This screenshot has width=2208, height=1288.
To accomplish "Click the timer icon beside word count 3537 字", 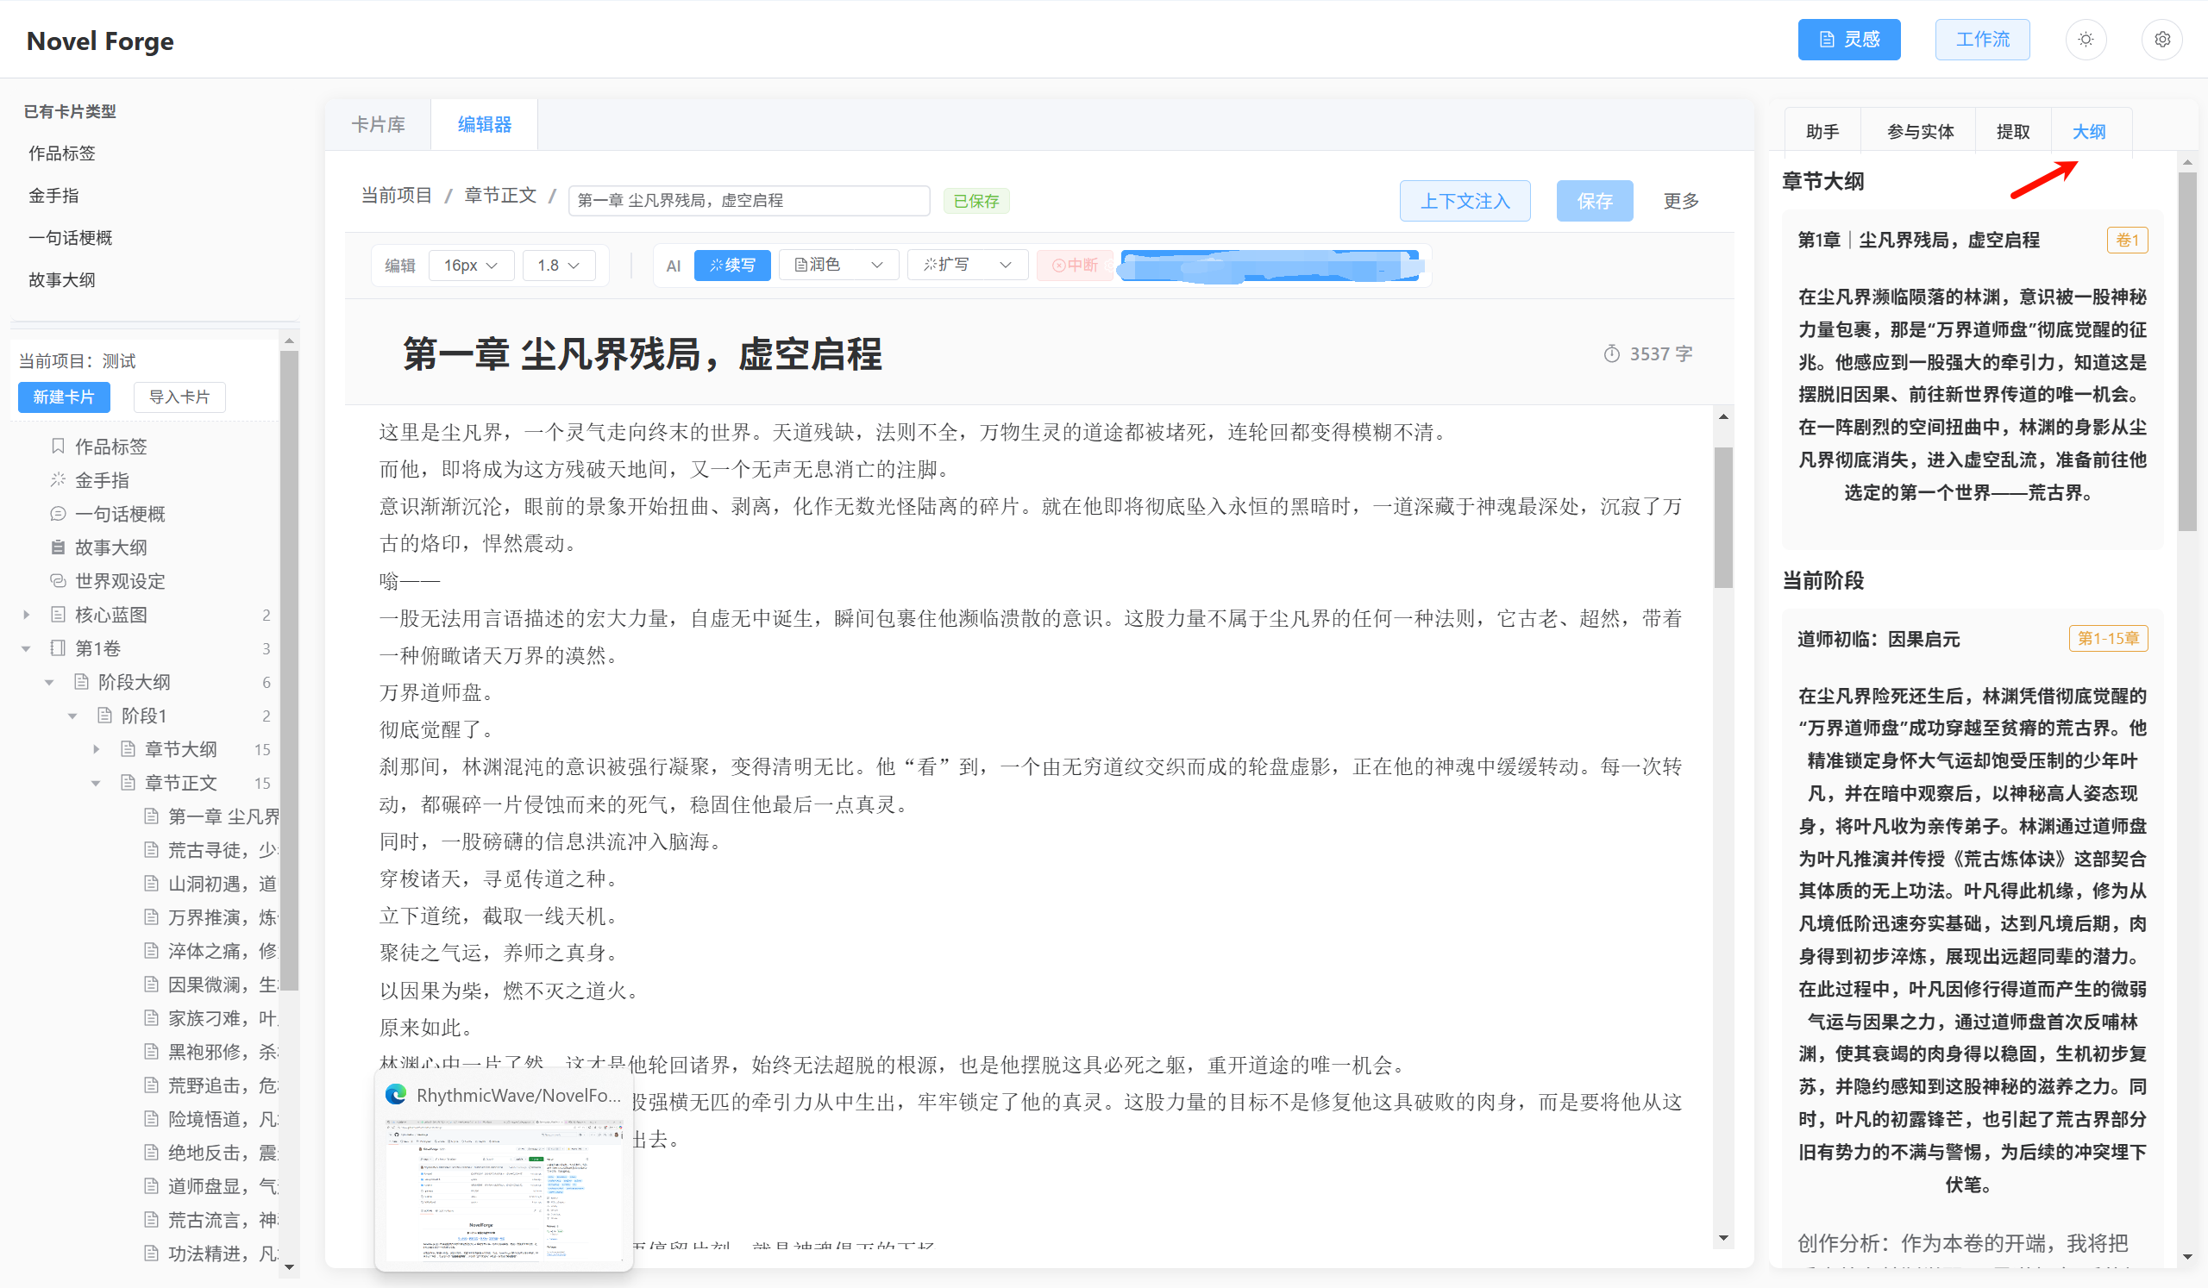I will (x=1611, y=353).
